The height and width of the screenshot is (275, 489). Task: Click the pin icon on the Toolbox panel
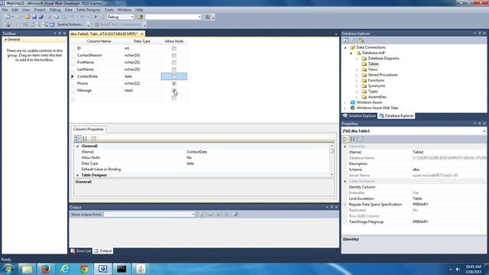60,34
